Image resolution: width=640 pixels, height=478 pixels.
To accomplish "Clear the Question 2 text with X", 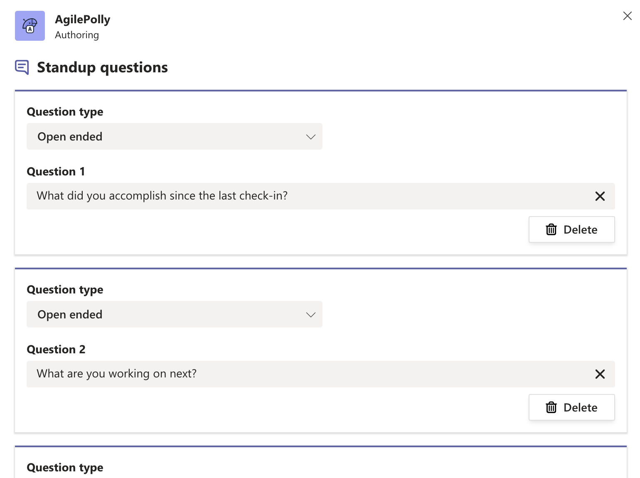I will [600, 374].
